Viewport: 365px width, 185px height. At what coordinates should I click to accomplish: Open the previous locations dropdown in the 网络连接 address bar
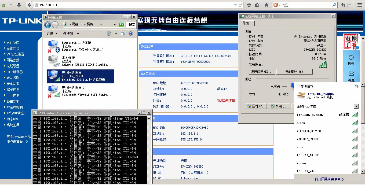pos(115,25)
